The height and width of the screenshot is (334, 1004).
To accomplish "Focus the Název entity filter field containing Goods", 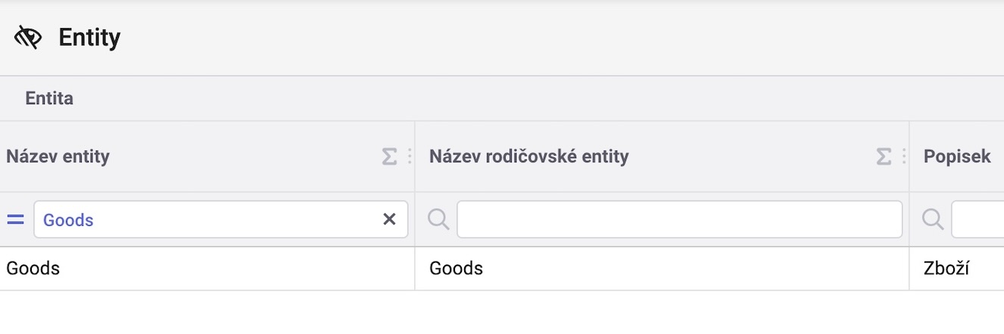I will [x=206, y=220].
